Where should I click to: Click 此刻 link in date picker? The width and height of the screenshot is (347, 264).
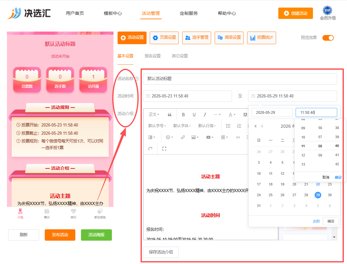[x=316, y=221]
